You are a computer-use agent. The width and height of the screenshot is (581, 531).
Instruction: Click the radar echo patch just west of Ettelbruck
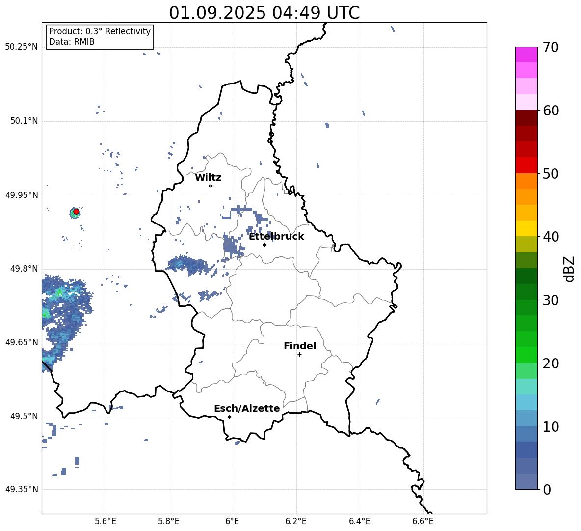pyautogui.click(x=232, y=246)
